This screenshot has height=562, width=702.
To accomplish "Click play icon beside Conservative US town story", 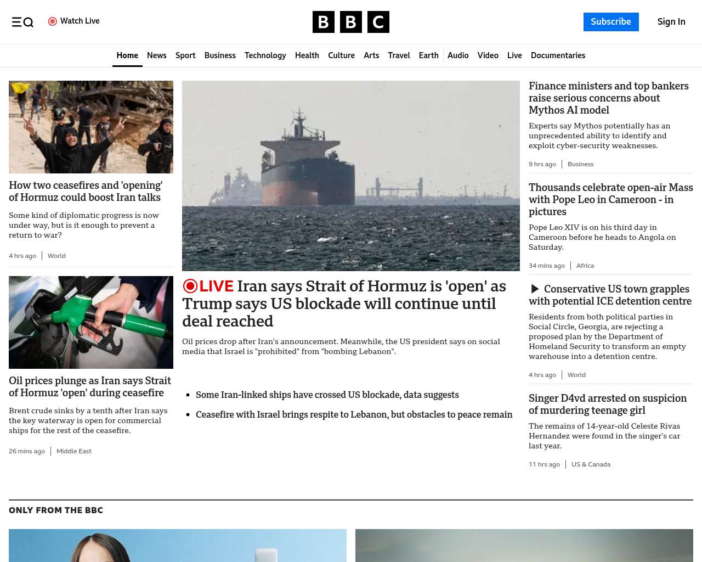I will (535, 289).
